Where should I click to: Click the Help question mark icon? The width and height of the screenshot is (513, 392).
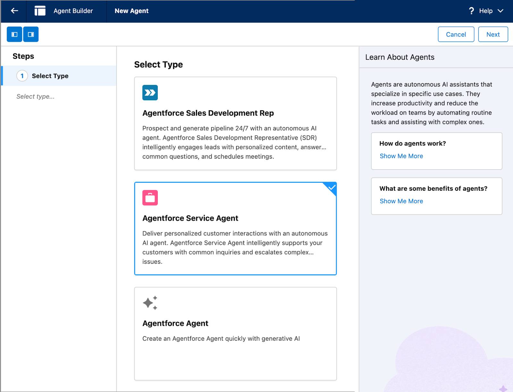(x=471, y=11)
